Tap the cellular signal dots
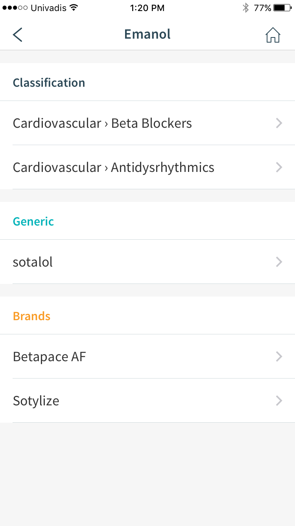The width and height of the screenshot is (295, 526). [15, 8]
